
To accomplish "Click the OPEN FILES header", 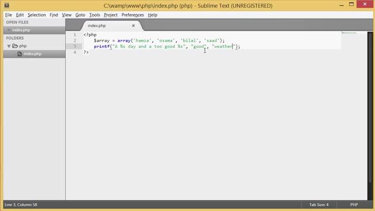I will click(17, 22).
